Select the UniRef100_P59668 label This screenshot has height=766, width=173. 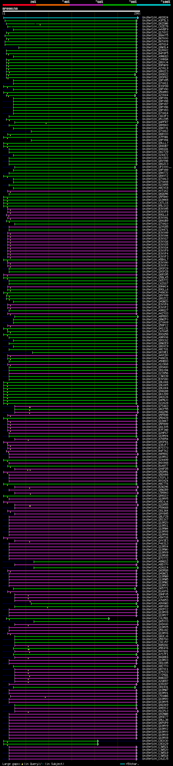[x=155, y=508]
